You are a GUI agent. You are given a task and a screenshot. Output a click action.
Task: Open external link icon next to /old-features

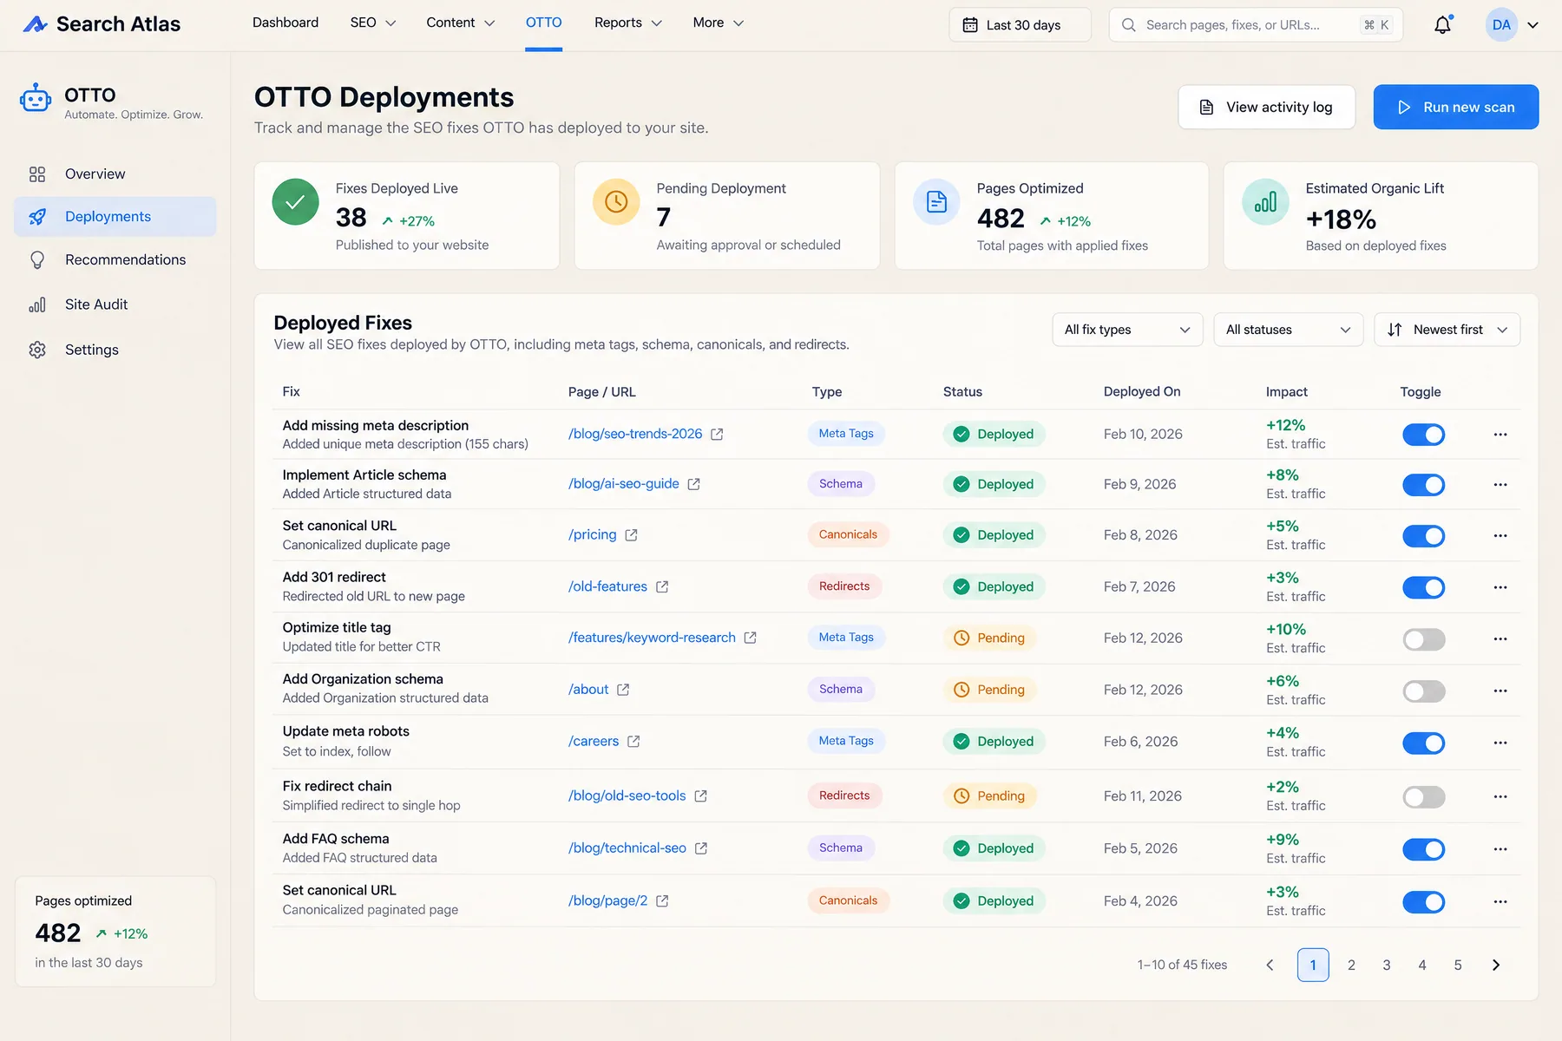point(662,587)
